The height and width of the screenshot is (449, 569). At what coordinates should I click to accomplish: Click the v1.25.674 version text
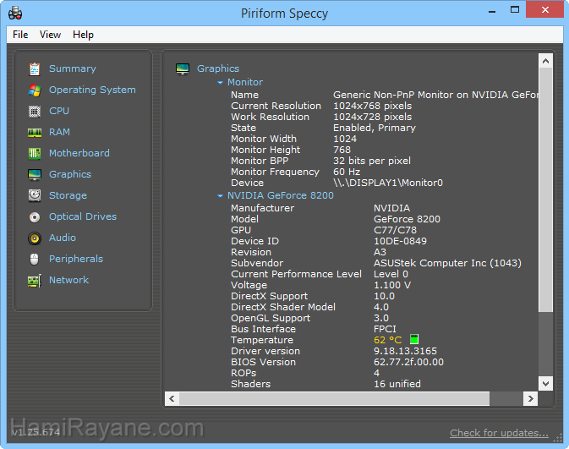[x=36, y=432]
